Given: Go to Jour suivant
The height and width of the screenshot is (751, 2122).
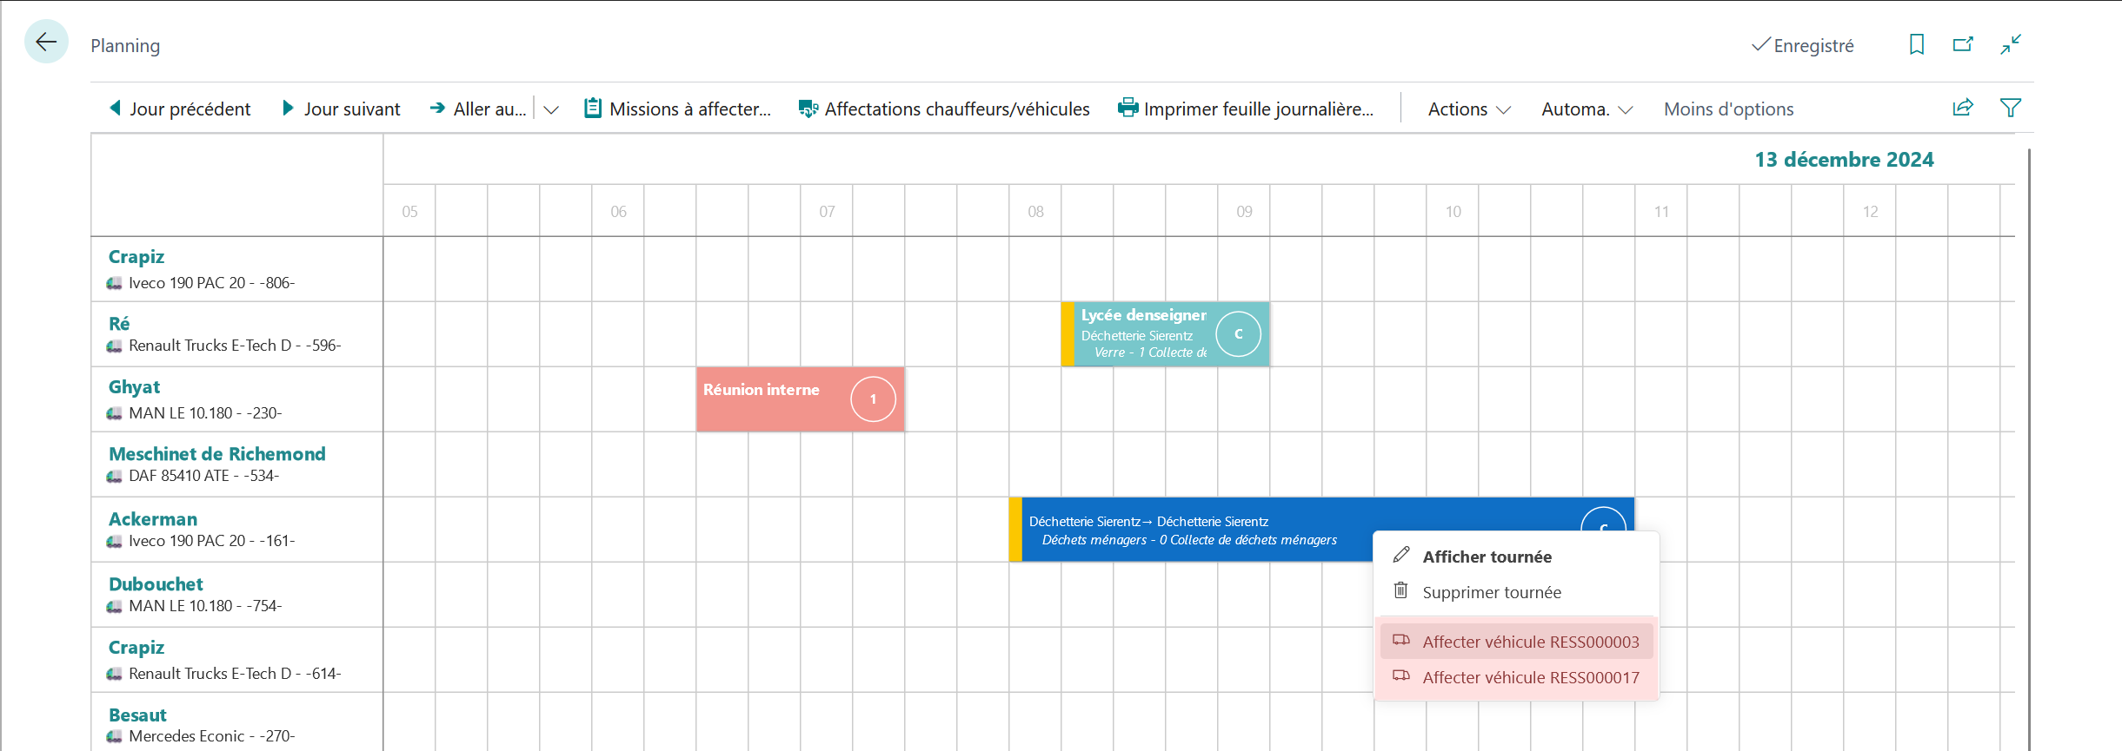Looking at the screenshot, I should (342, 109).
